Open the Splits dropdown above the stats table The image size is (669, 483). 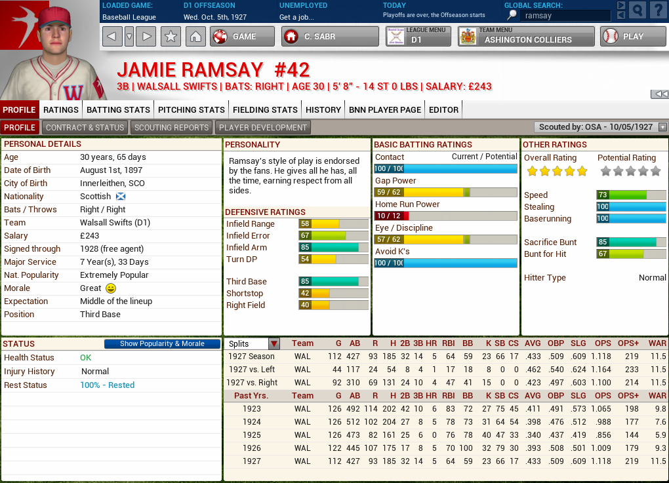click(274, 343)
